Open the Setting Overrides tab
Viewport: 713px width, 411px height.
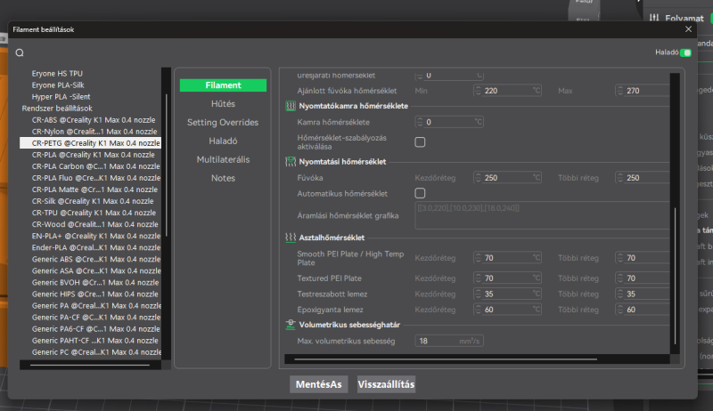point(223,123)
